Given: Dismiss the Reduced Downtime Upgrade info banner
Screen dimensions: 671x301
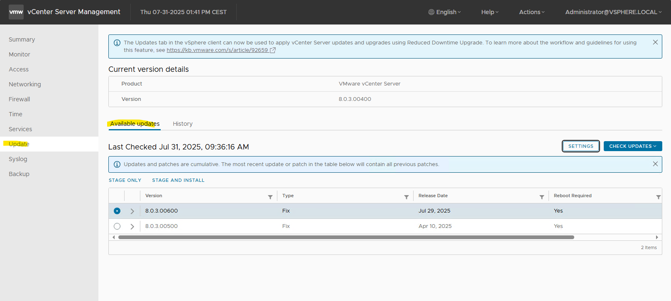Looking at the screenshot, I should [655, 42].
